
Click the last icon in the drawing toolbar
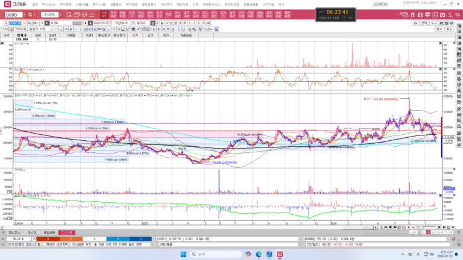click(216, 29)
